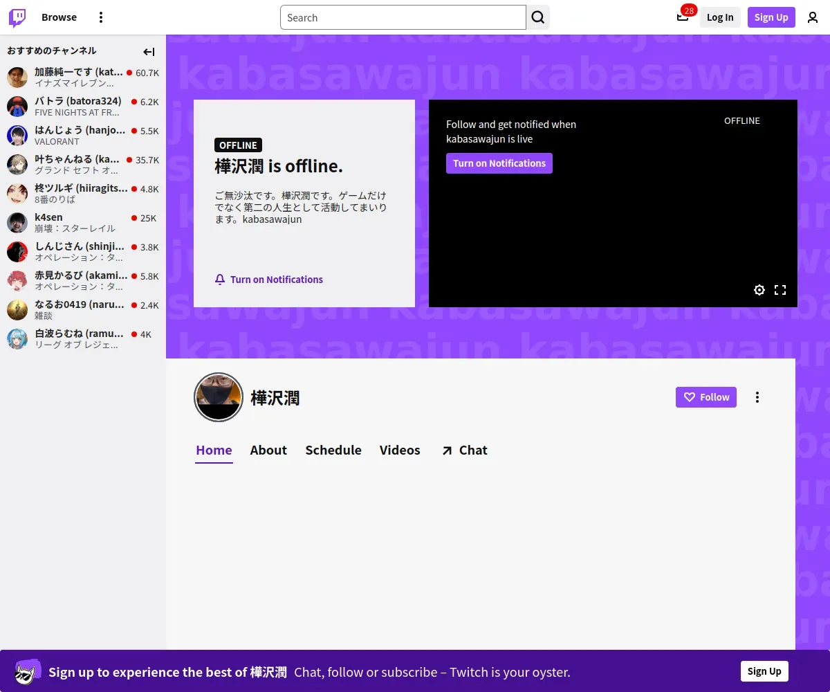Click しんじさん (shinji...) channel name
This screenshot has height=692, width=830.
coord(80,246)
